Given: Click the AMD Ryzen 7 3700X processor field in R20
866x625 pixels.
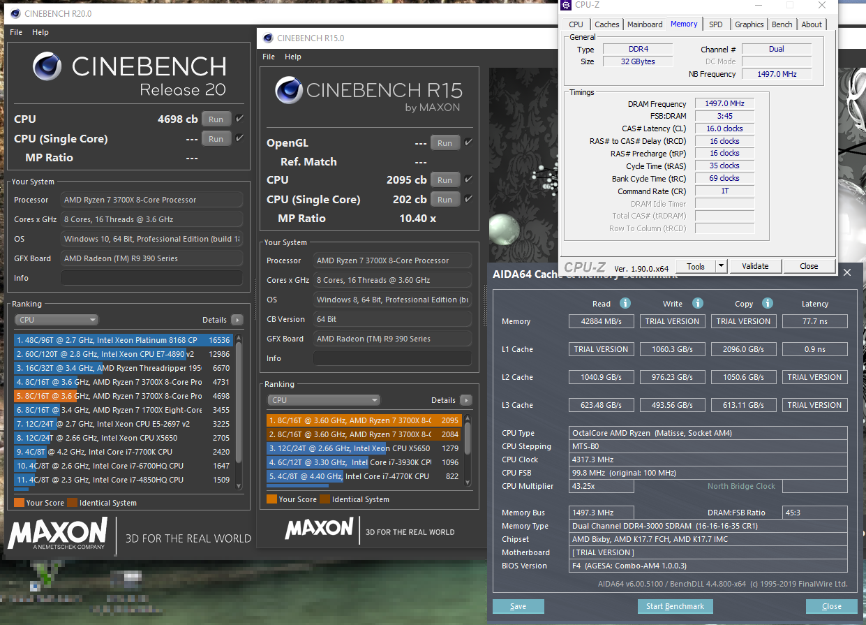Looking at the screenshot, I should [151, 200].
